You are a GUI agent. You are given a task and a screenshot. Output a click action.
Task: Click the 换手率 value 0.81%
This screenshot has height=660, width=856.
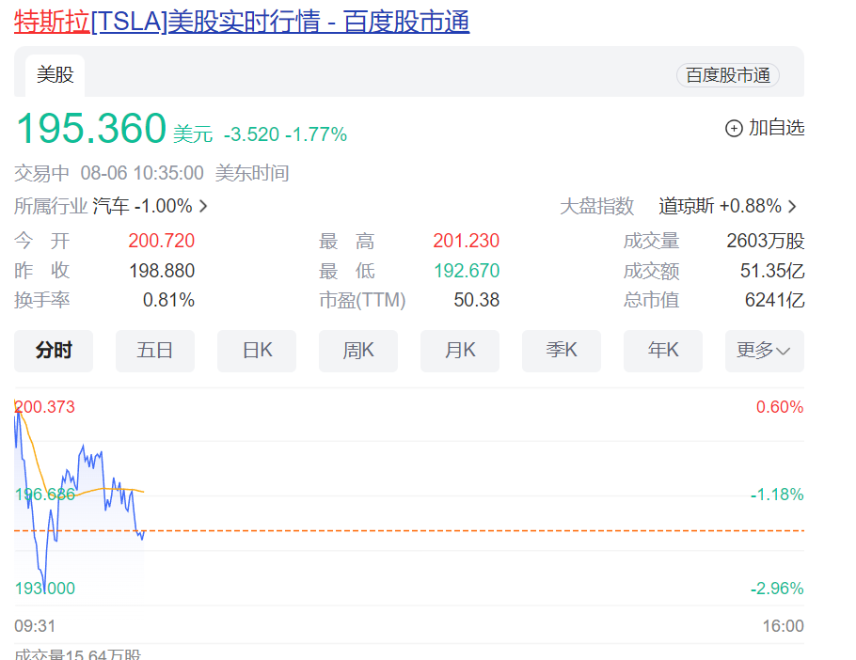(x=168, y=300)
